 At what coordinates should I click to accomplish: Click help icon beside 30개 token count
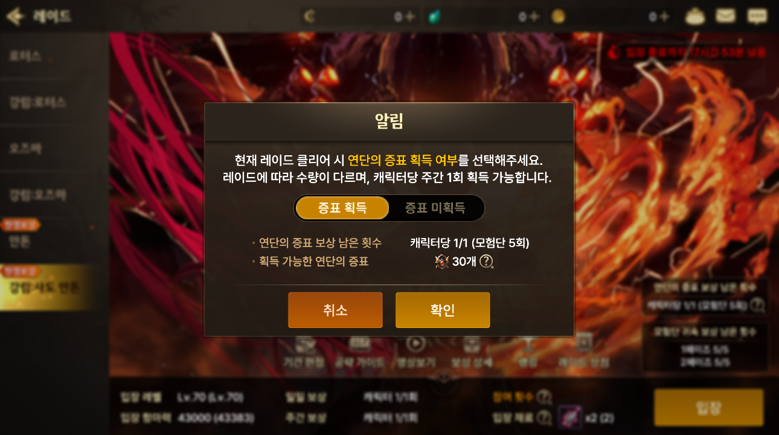(x=486, y=262)
